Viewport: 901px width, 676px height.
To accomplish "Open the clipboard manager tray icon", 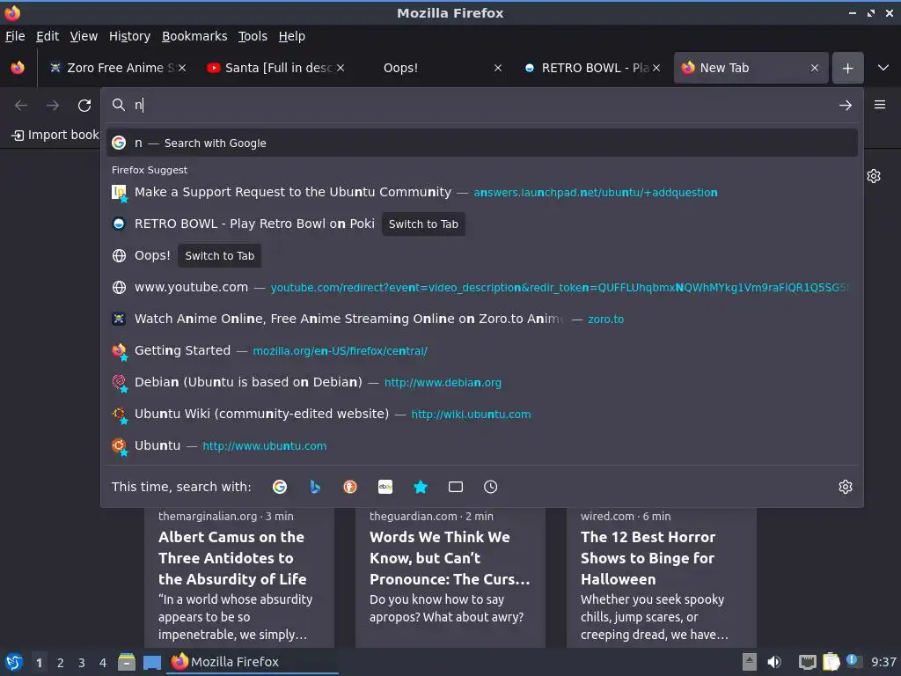I will pos(831,662).
